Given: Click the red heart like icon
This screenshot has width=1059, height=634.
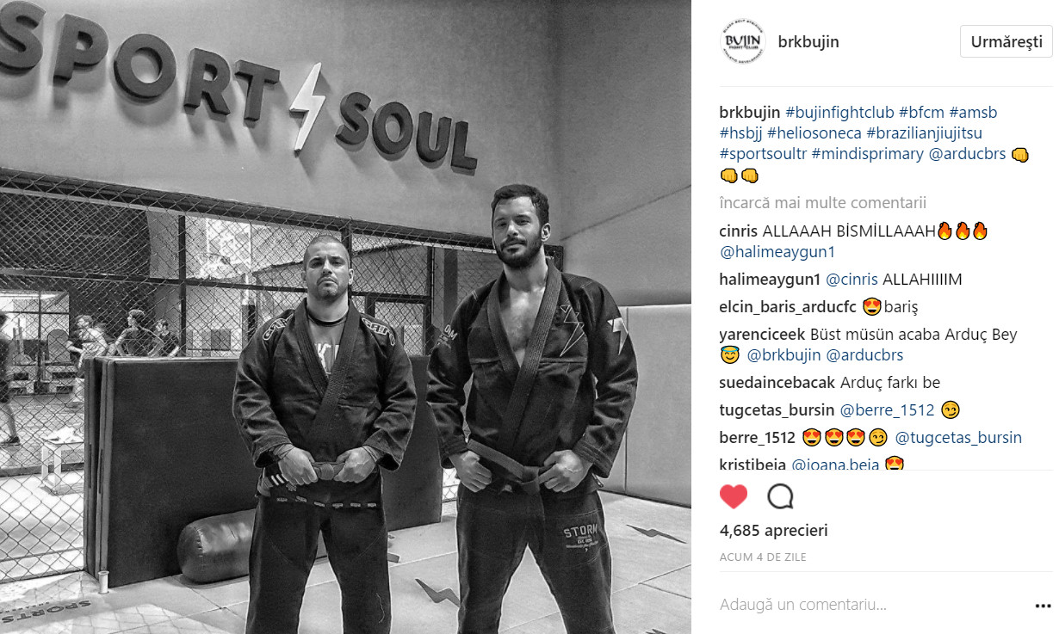Looking at the screenshot, I should [x=734, y=497].
